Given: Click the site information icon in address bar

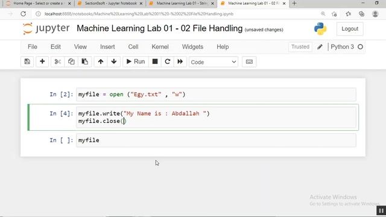Looking at the screenshot, I should pos(38,14).
